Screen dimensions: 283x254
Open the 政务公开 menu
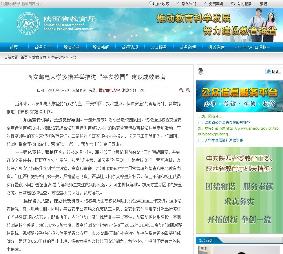pos(43,47)
